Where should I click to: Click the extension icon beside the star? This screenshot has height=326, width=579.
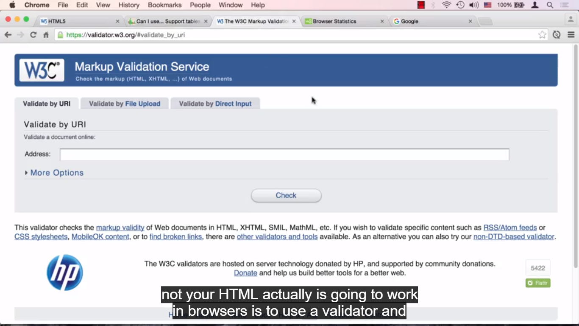coord(557,35)
